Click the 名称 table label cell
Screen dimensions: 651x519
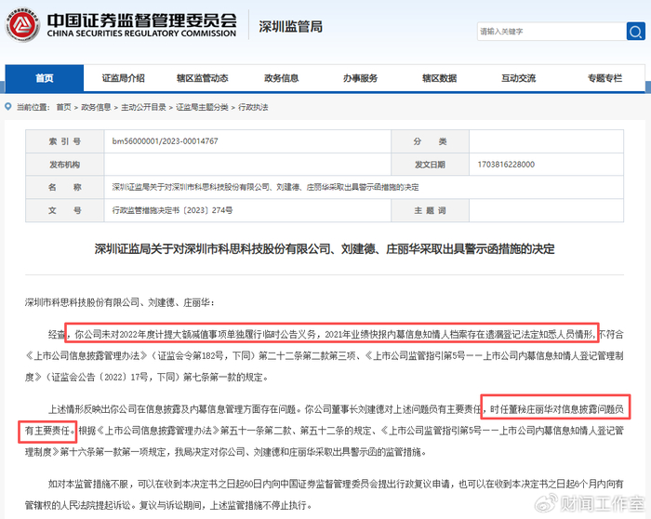point(65,187)
